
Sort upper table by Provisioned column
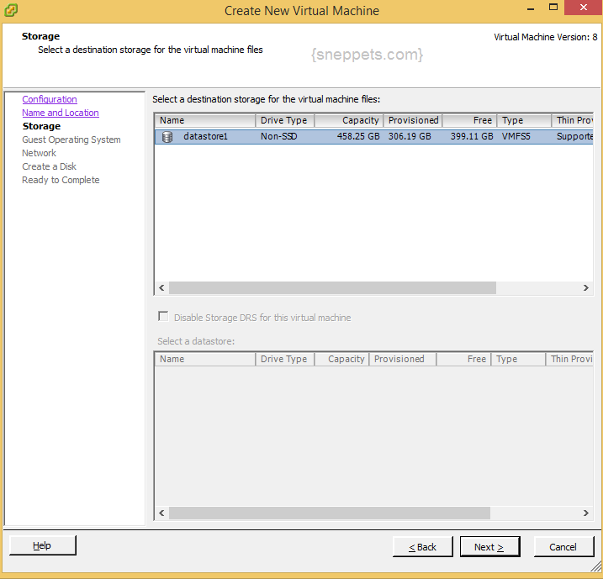click(413, 120)
